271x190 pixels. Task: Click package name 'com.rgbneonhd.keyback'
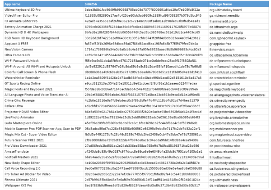pos(228,38)
